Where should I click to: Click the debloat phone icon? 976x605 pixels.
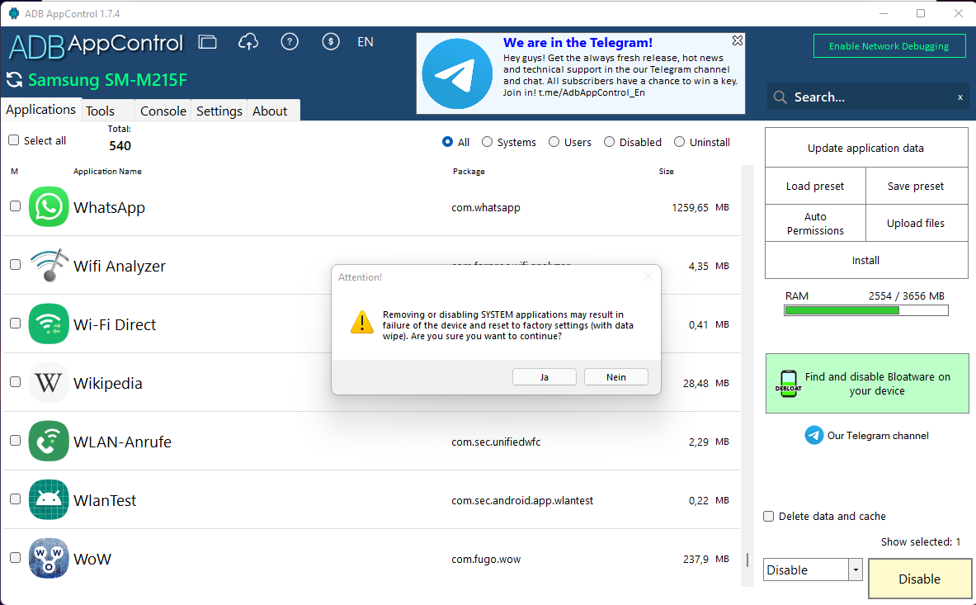pos(789,384)
